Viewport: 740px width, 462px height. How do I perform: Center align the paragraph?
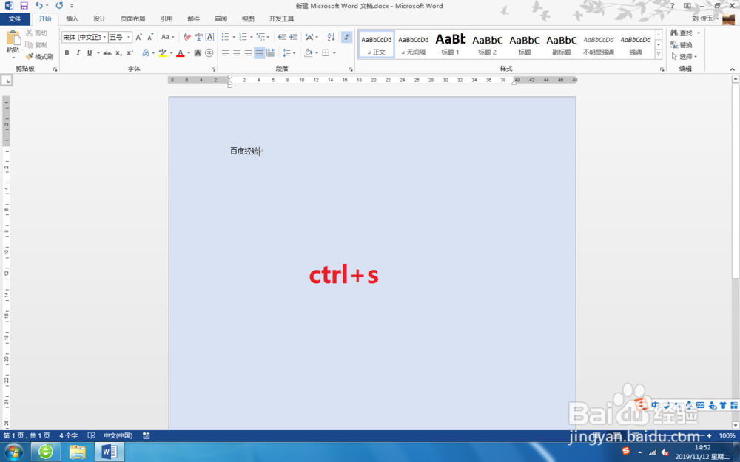[236, 52]
